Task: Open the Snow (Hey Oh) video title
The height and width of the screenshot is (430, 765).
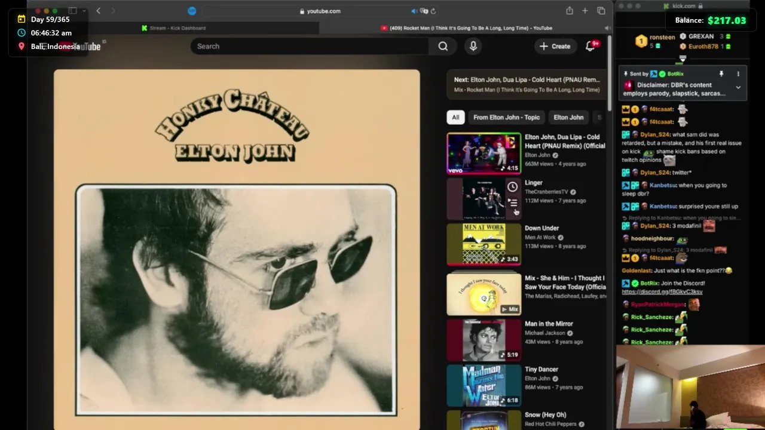Action: (545, 414)
